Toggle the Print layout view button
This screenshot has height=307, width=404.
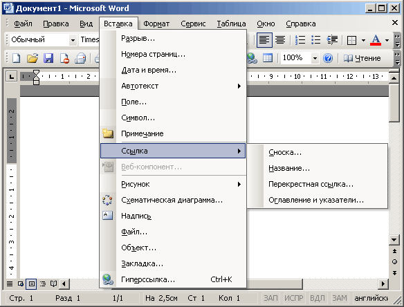(31, 284)
